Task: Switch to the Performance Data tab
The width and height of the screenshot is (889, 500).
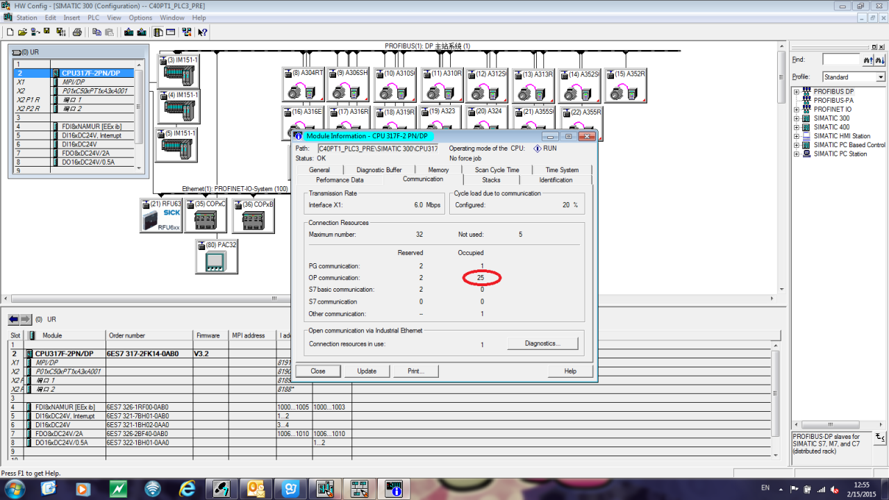Action: click(340, 180)
